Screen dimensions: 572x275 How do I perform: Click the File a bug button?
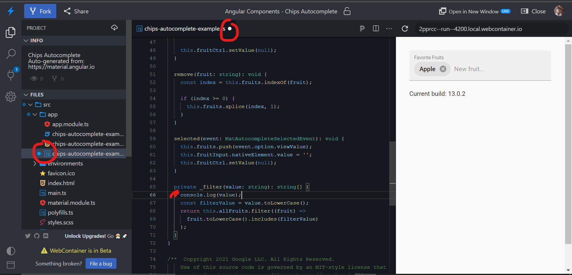[101, 263]
